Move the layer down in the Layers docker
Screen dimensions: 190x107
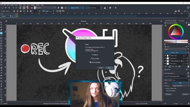click(173, 67)
